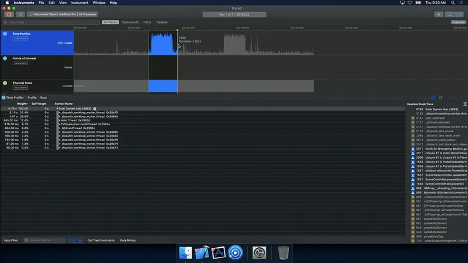The width and height of the screenshot is (468, 263).
Task: Click the red Record button
Action: tap(8, 14)
